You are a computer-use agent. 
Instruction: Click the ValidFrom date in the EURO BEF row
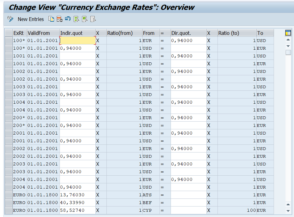coord(43,202)
